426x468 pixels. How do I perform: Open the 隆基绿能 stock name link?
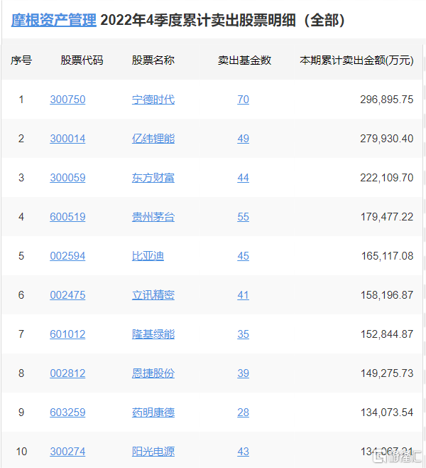pyautogui.click(x=153, y=334)
